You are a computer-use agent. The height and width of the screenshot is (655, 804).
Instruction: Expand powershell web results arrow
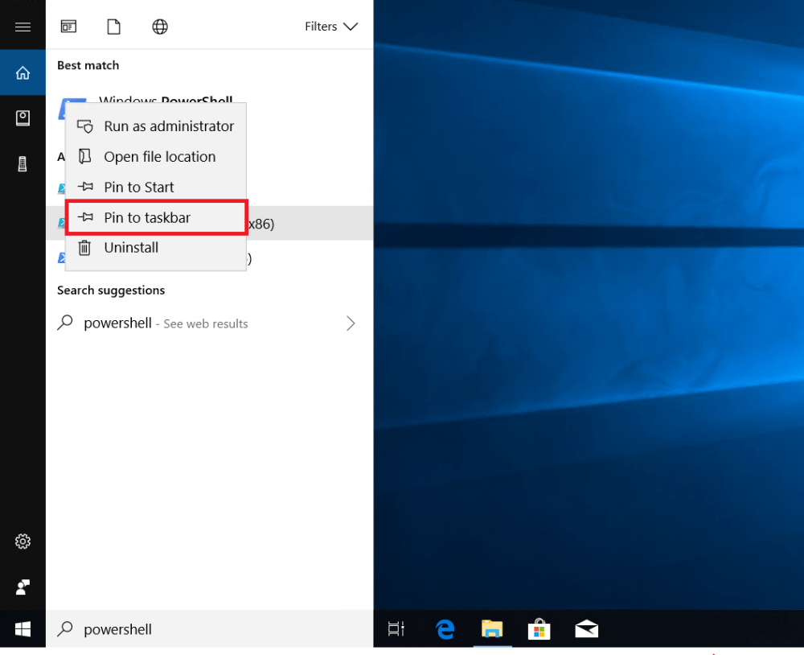(x=351, y=323)
